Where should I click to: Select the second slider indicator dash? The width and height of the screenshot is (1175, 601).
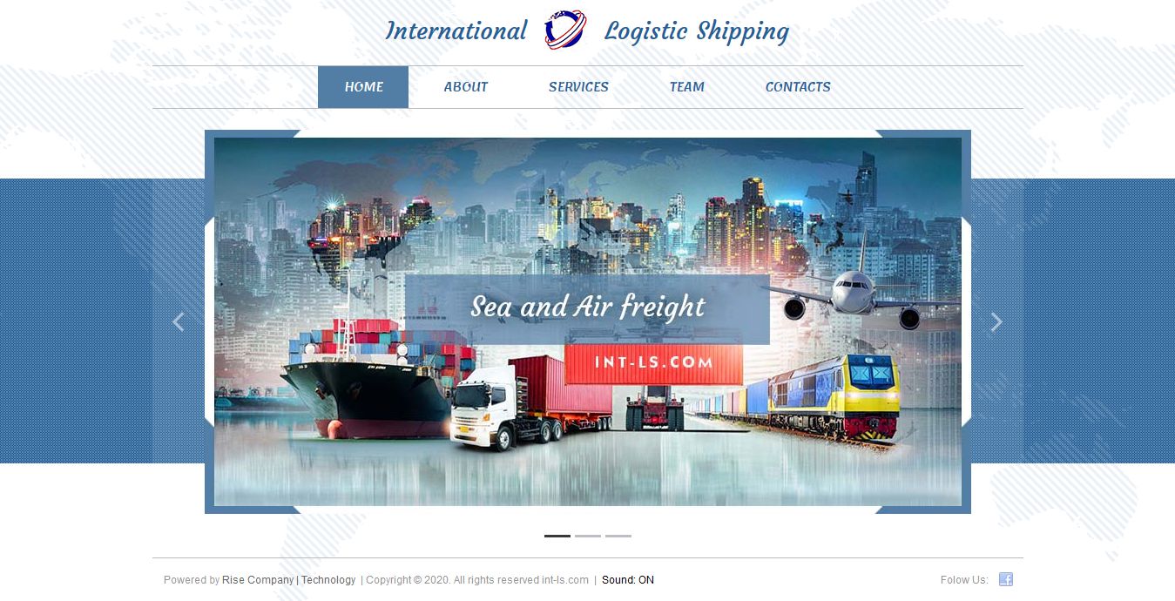coord(588,536)
